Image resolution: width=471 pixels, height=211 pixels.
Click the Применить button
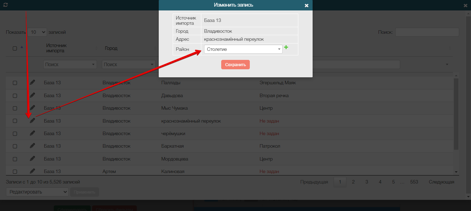point(85,192)
